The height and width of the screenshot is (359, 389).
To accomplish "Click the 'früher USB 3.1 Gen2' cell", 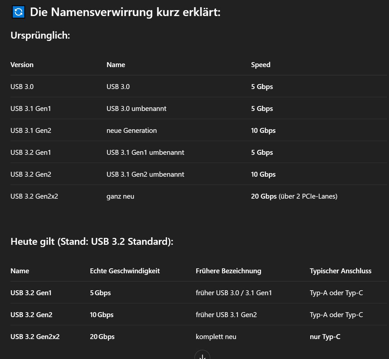I will click(226, 315).
